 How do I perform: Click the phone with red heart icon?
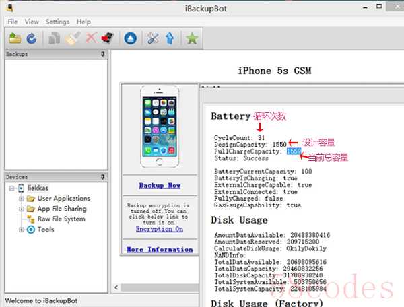coord(108,38)
